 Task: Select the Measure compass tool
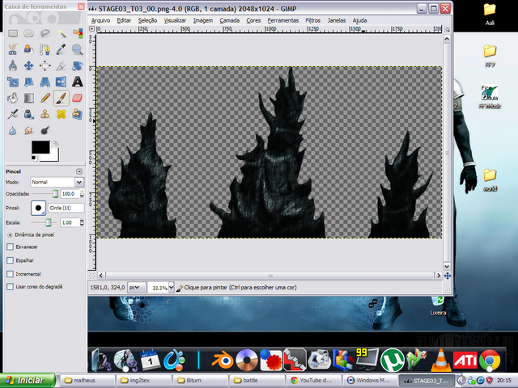click(x=13, y=65)
